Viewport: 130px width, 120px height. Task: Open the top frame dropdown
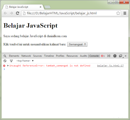pos(25,61)
